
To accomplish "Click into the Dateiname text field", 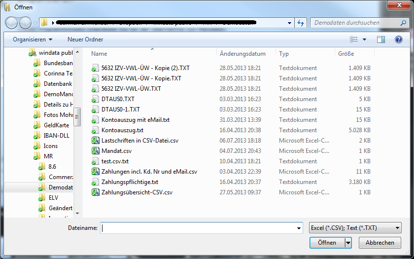I will click(199, 228).
